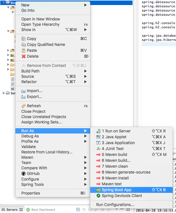Switch to the Servers tab
The width and height of the screenshot is (176, 213).
[12, 210]
